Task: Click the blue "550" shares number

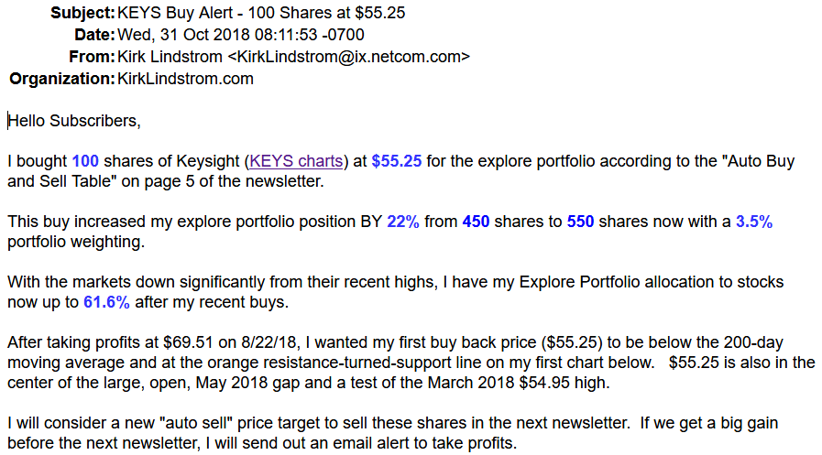Action: (581, 222)
